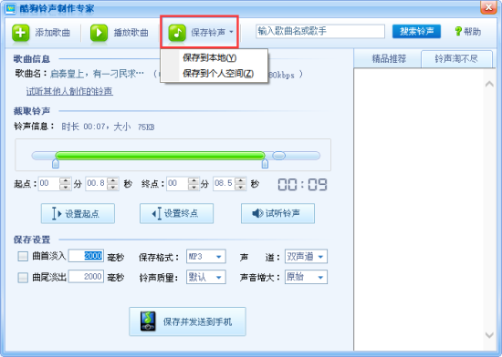The height and width of the screenshot is (357, 502).
Task: Decrease the 终点 seconds with down arrow
Action: (x=240, y=187)
